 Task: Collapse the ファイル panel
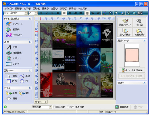(30, 88)
